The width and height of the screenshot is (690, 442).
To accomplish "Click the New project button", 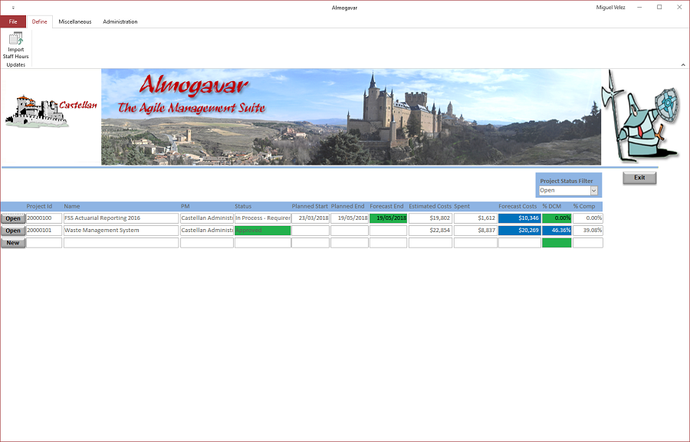I will coord(13,243).
